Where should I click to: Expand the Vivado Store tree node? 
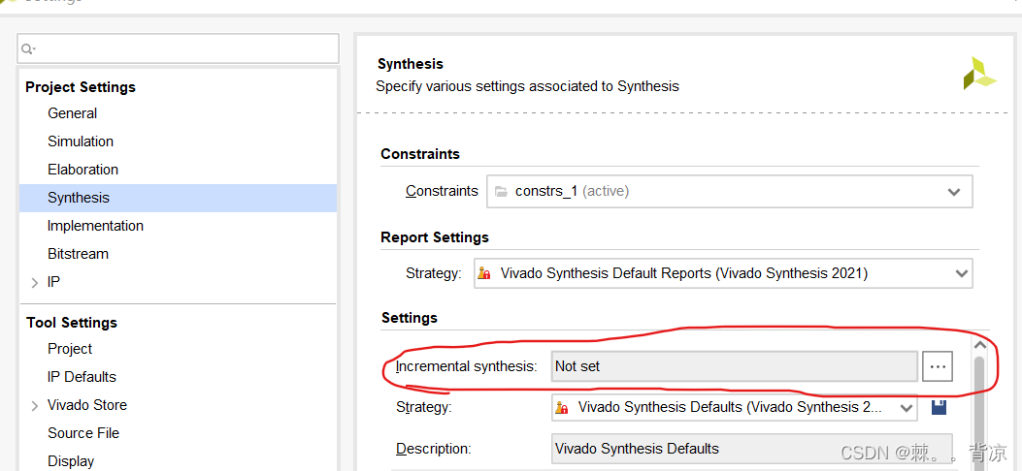pyautogui.click(x=35, y=405)
